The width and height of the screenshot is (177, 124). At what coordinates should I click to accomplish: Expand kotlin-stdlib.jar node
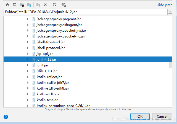[x=27, y=94]
